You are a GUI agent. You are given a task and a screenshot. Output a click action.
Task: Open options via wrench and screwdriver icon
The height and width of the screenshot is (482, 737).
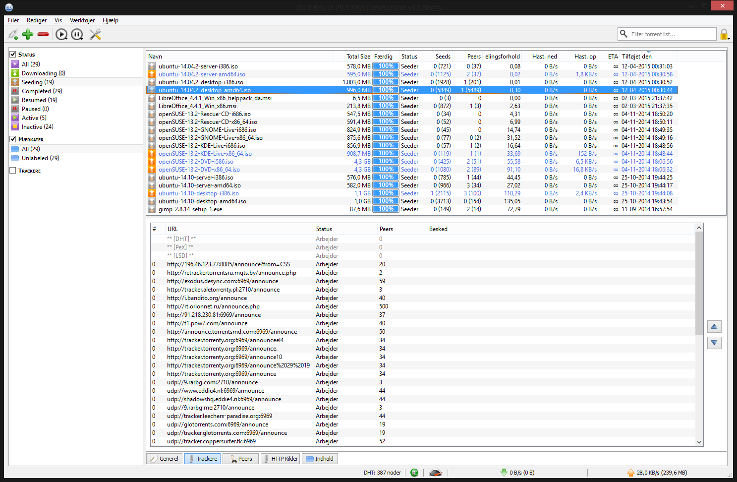click(95, 34)
